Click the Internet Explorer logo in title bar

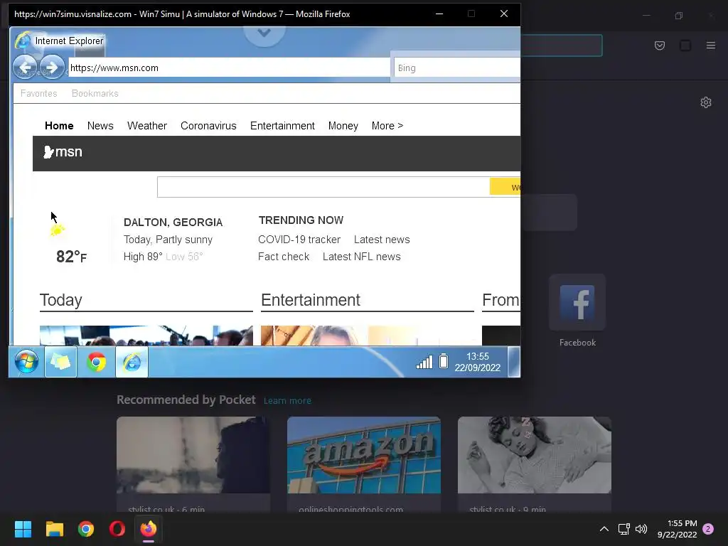click(x=23, y=41)
